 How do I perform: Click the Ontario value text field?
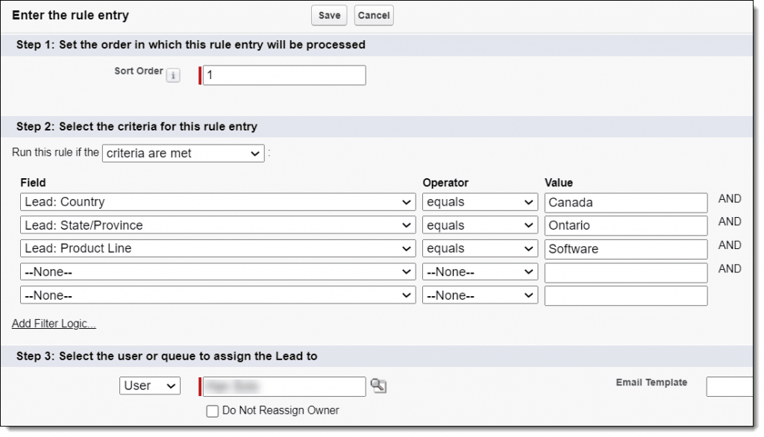click(625, 225)
